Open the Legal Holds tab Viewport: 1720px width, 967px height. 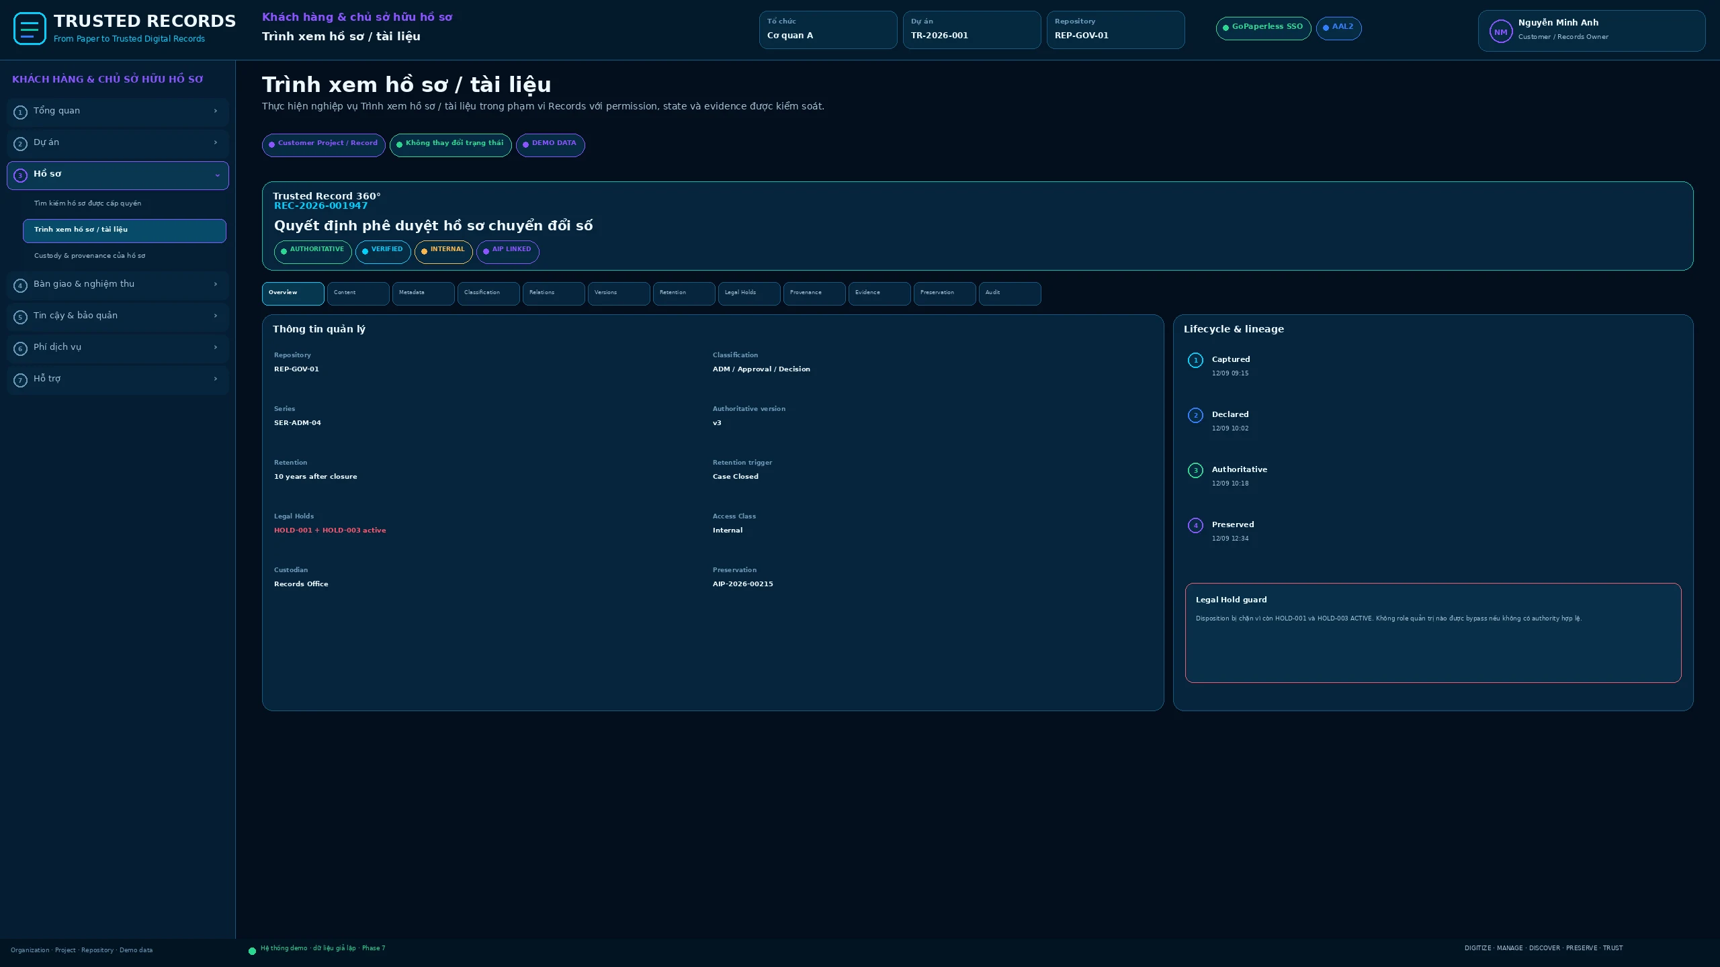click(749, 293)
